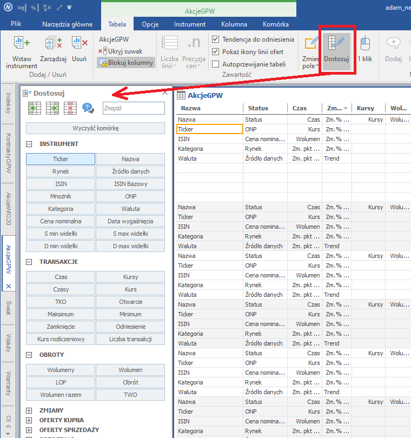Image resolution: width=411 pixels, height=438 pixels.
Task: Click the Zmień pole icon
Action: [311, 43]
